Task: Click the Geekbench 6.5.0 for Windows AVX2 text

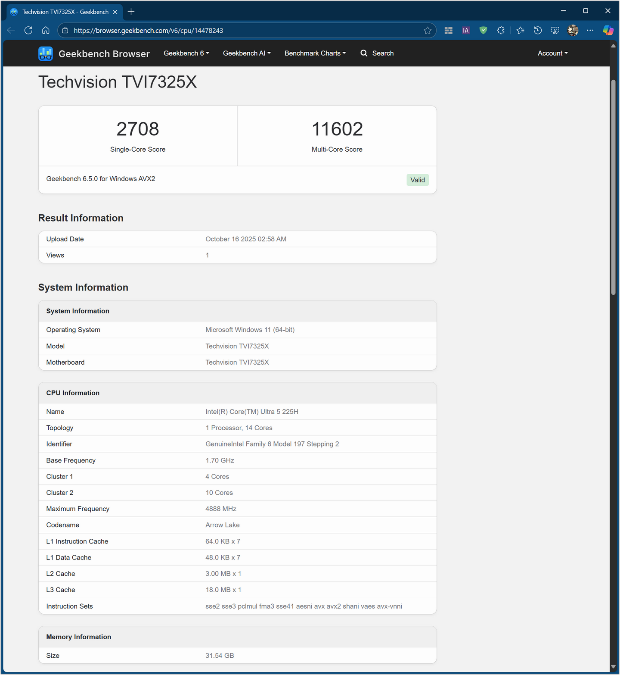Action: tap(101, 178)
